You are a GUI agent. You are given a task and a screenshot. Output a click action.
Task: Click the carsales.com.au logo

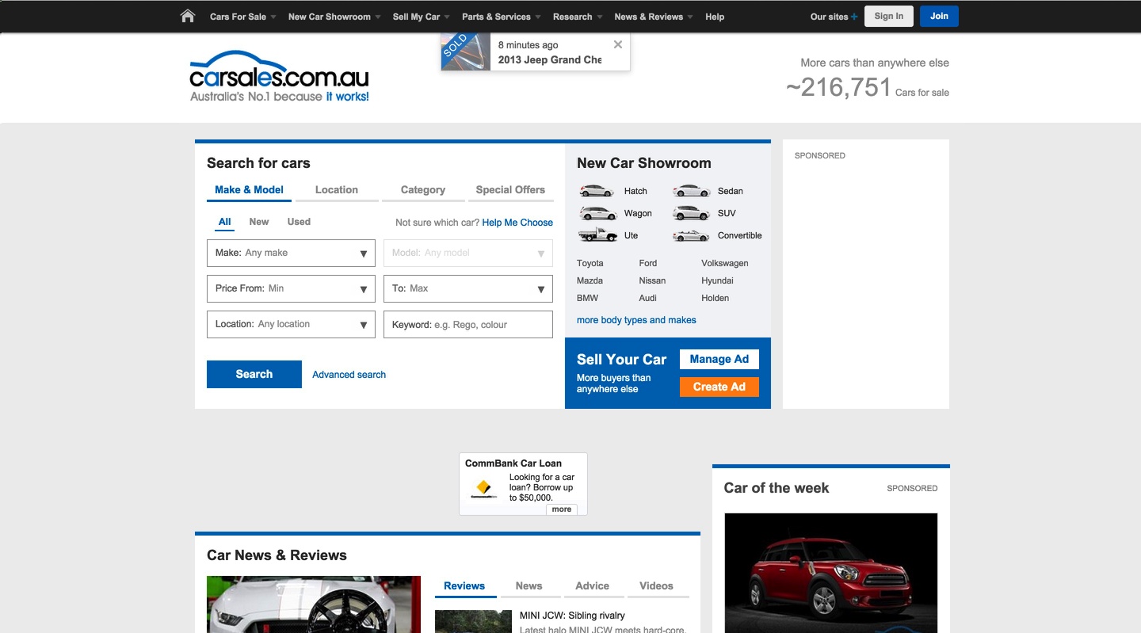(279, 77)
